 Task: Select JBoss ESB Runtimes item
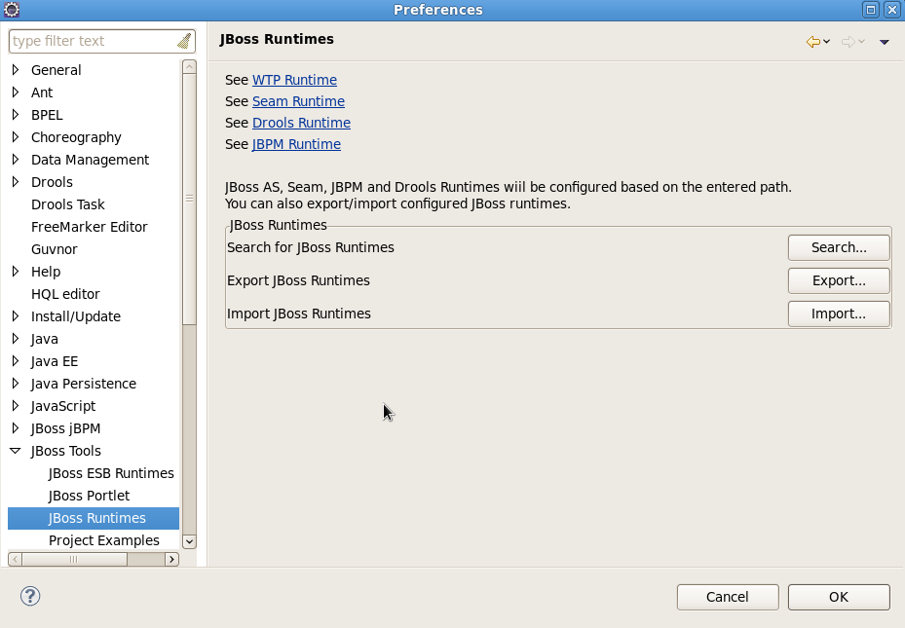tap(111, 473)
